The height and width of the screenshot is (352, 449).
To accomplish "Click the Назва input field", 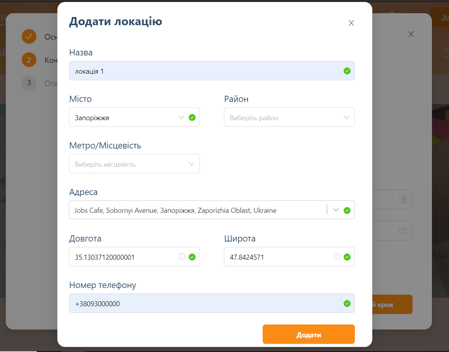I will [212, 71].
